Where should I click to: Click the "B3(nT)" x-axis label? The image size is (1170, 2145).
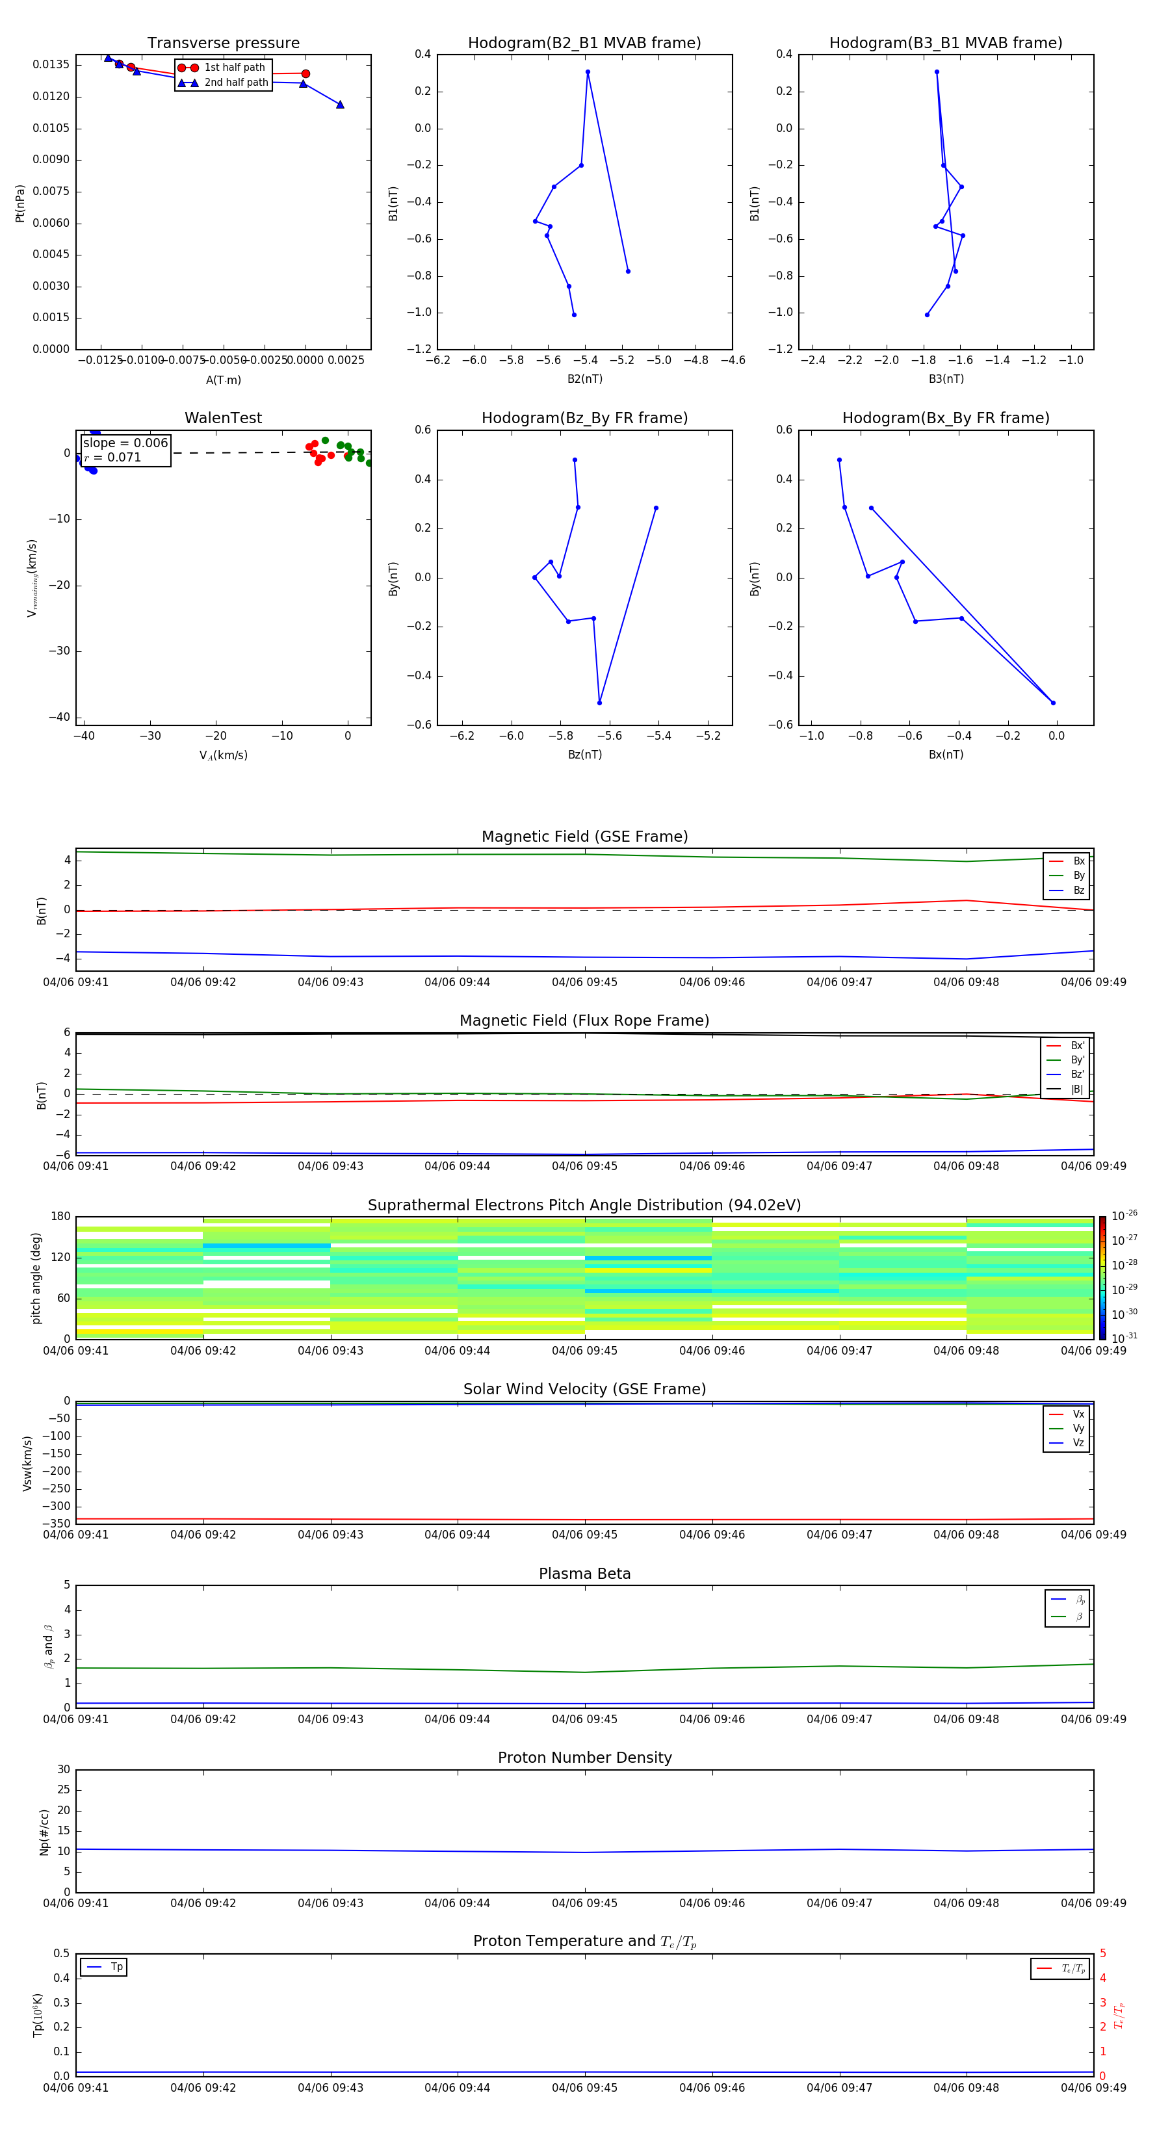946,379
